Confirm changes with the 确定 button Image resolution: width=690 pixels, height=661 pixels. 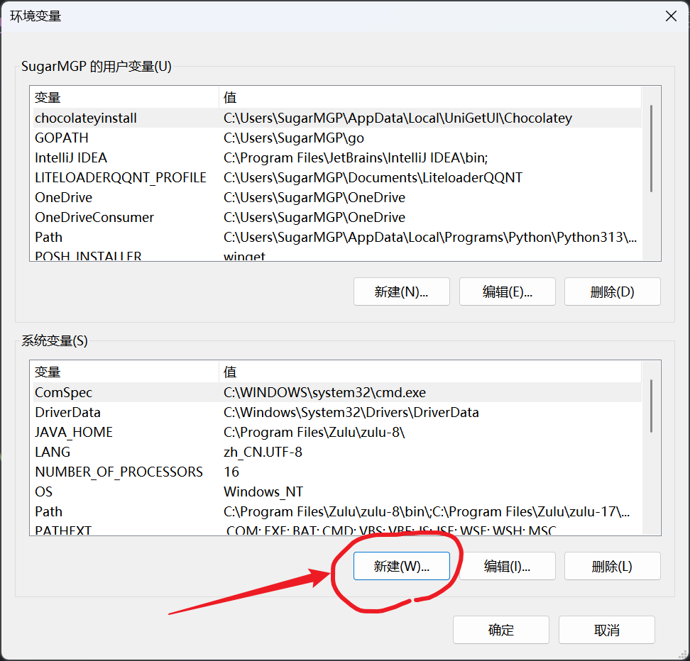click(x=500, y=630)
